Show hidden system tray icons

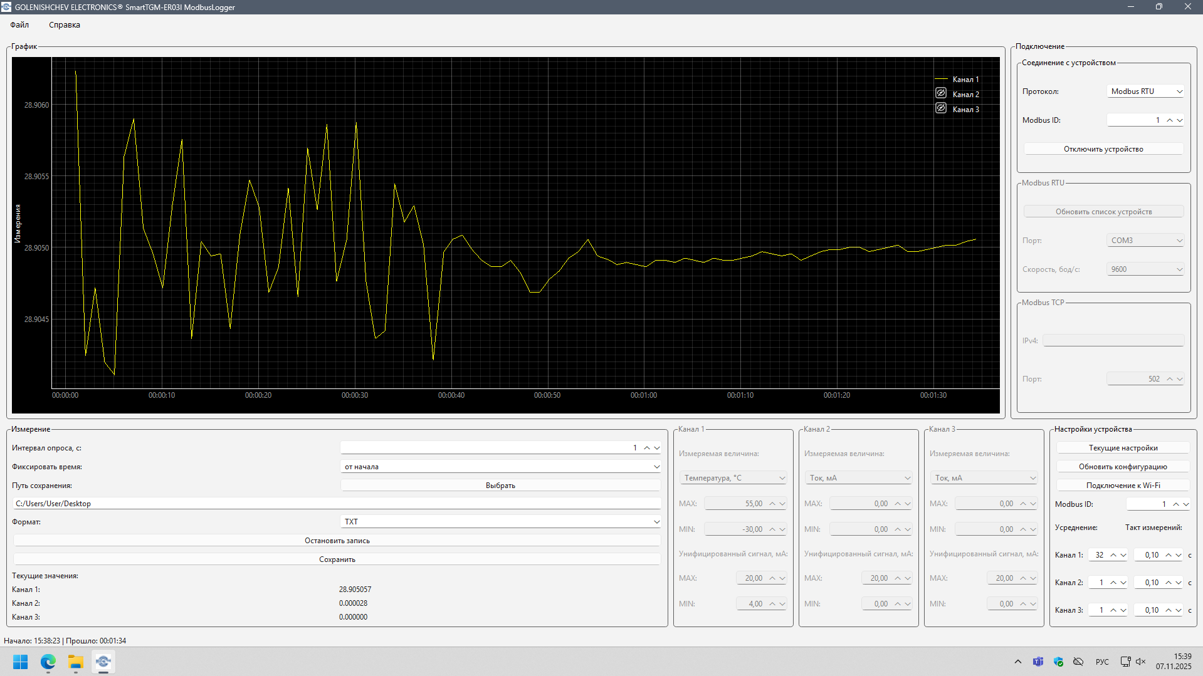[x=1017, y=662]
